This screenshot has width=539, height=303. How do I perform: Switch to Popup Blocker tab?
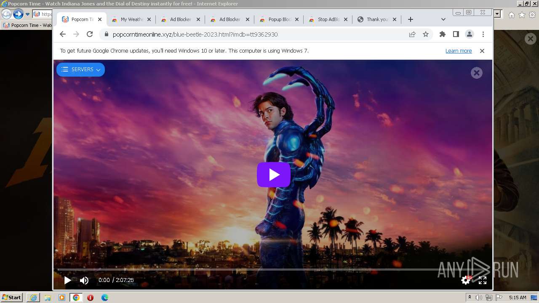(279, 19)
